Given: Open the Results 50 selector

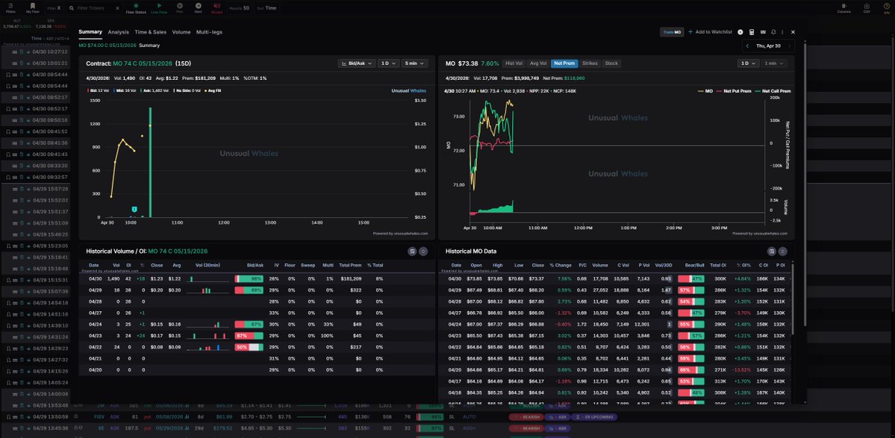Looking at the screenshot, I should tap(239, 8).
